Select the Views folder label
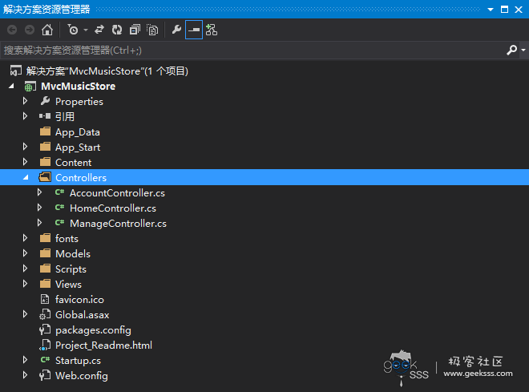This screenshot has width=529, height=392. pyautogui.click(x=68, y=284)
